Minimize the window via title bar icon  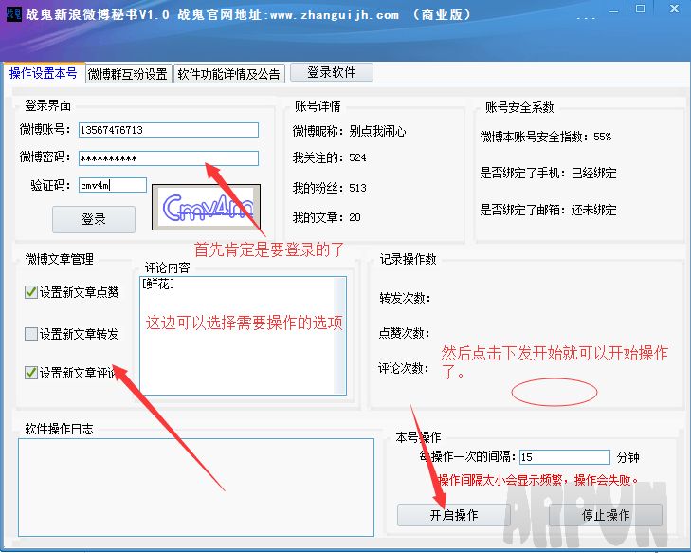pos(613,10)
